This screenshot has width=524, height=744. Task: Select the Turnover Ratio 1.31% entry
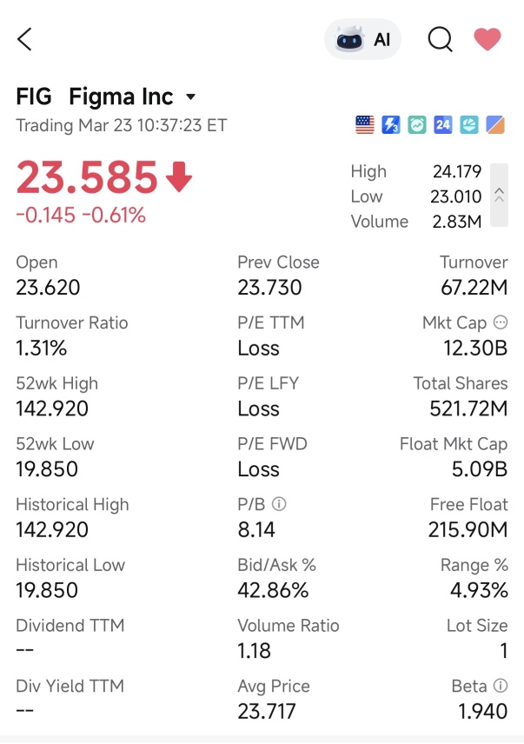tap(72, 335)
